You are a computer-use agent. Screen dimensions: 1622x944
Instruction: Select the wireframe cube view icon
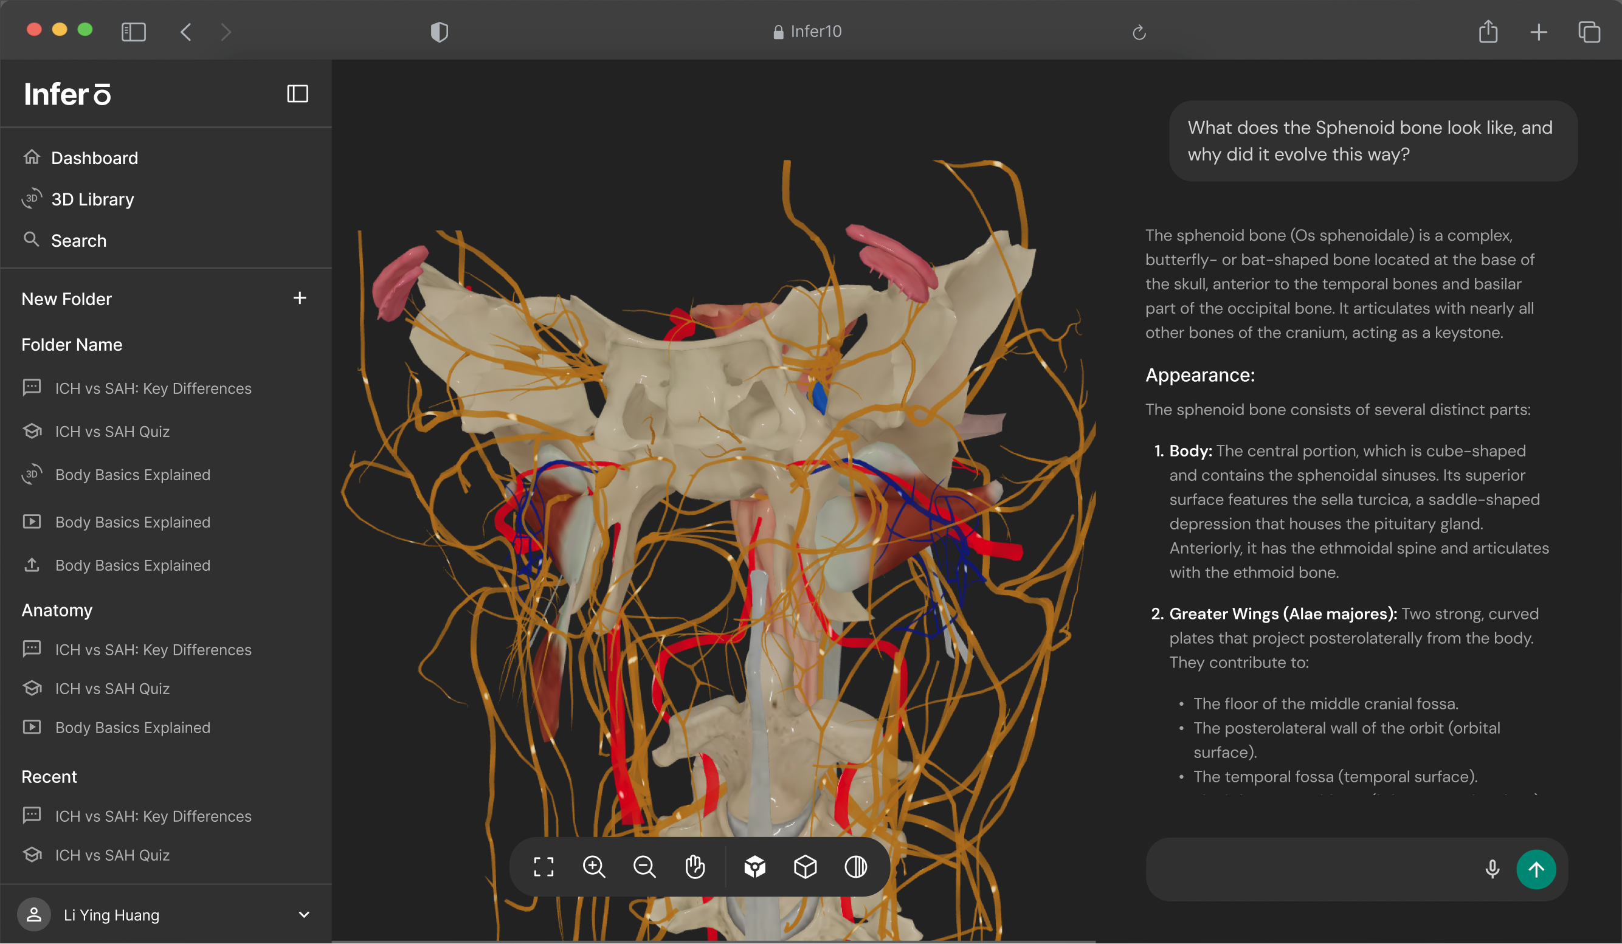point(805,867)
